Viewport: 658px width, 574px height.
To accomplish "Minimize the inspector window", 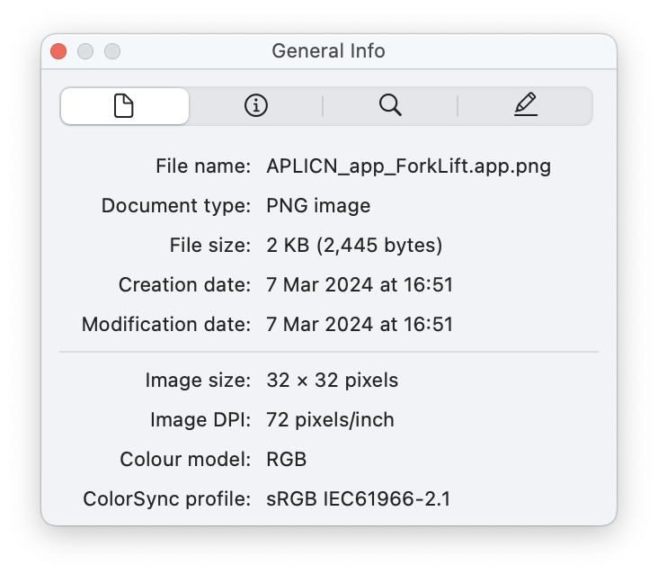I will 85,51.
